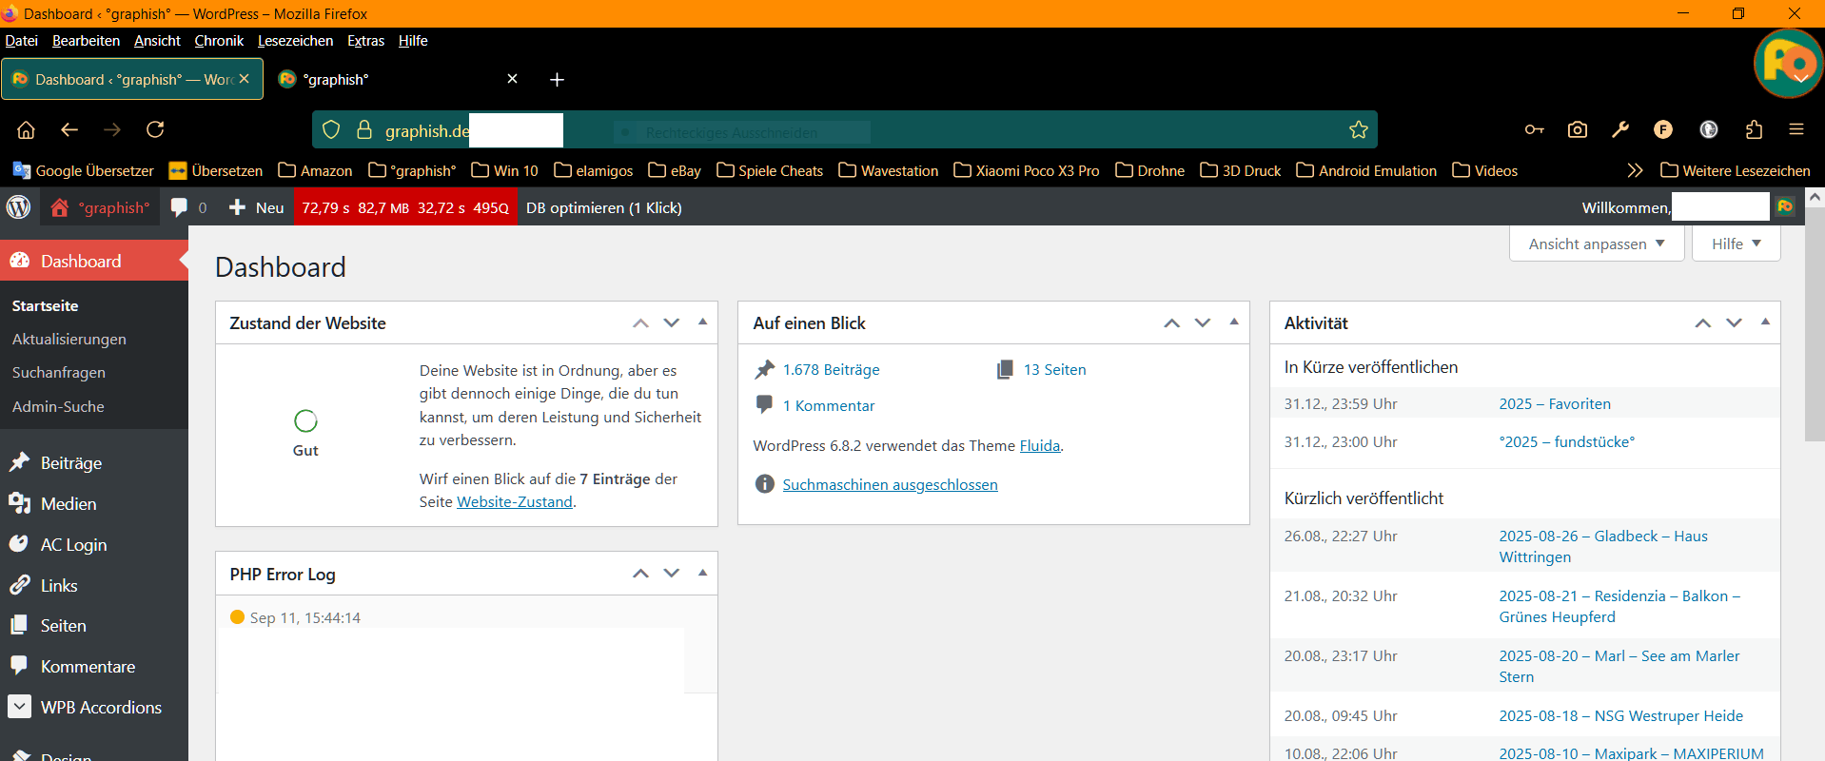Go to the browser home page

27,129
